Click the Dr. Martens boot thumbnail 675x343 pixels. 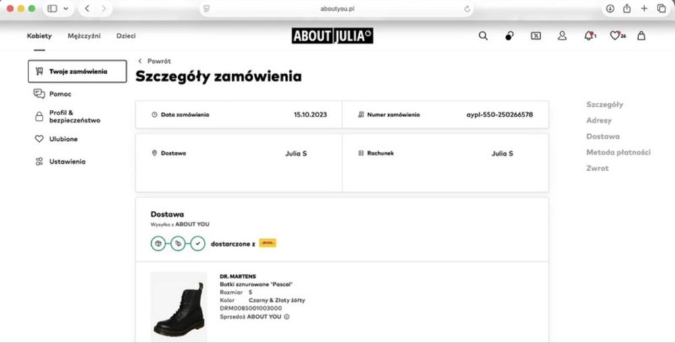179,306
